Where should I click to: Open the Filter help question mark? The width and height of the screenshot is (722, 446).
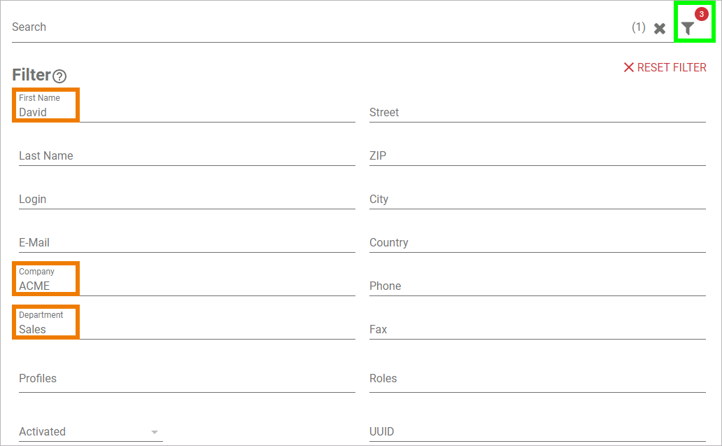point(59,76)
